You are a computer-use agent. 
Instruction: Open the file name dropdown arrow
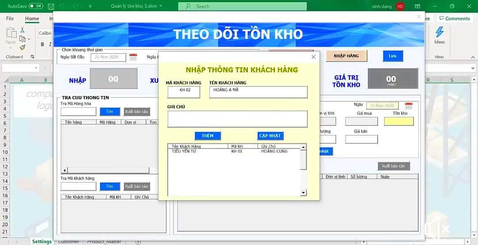[161, 6]
